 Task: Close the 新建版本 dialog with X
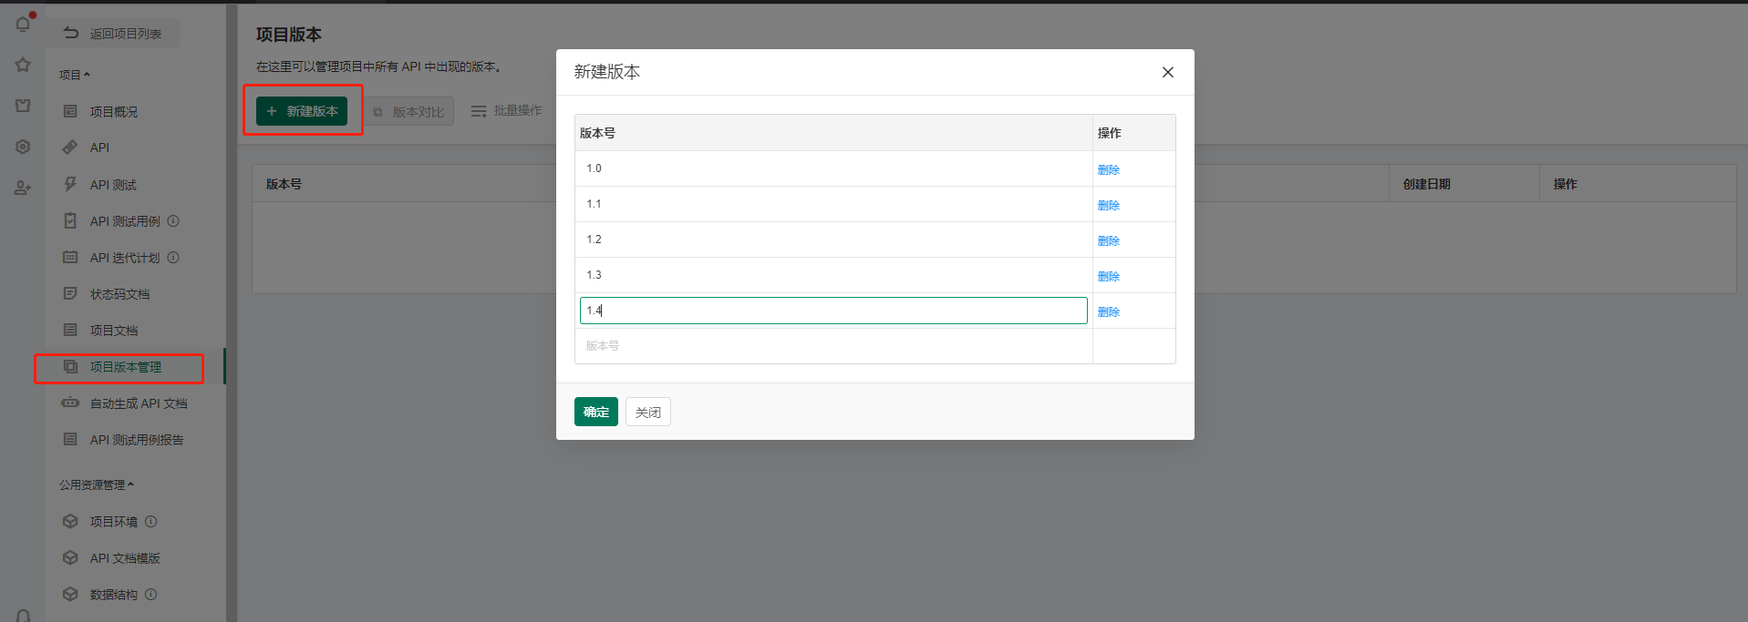point(1167,72)
